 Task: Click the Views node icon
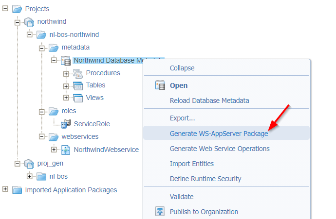click(x=78, y=98)
